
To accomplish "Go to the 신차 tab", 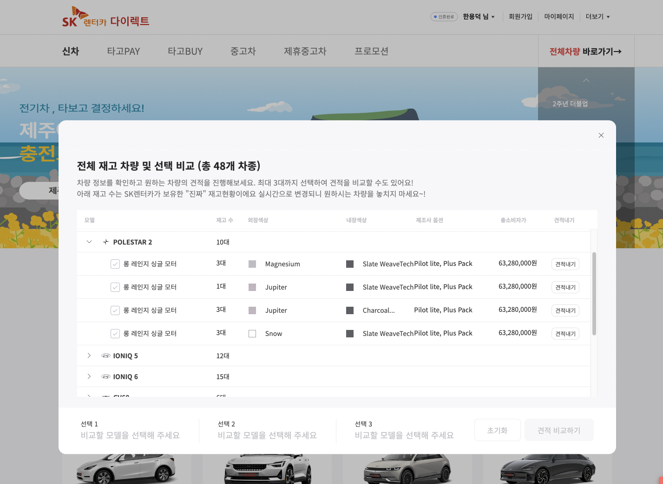I will pos(71,51).
